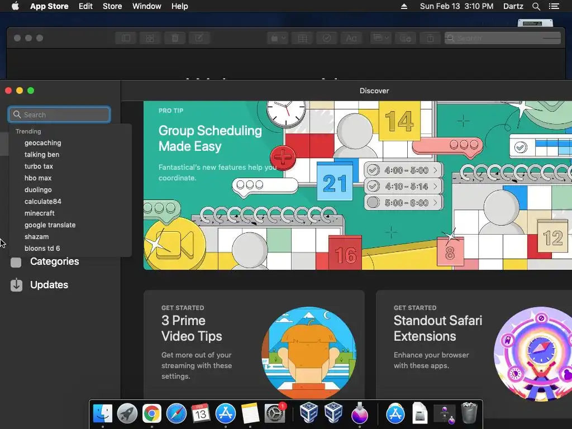572x429 pixels.
Task: Open Launchpad rocket icon in Dock
Action: pyautogui.click(x=127, y=413)
